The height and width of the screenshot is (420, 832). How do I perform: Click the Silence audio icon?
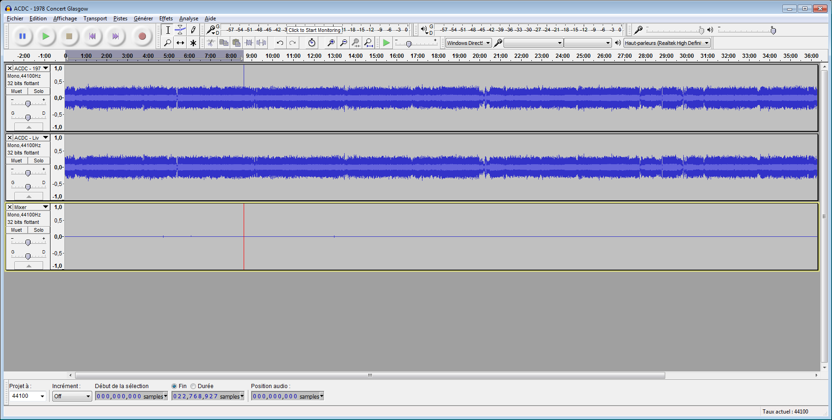[x=261, y=43]
